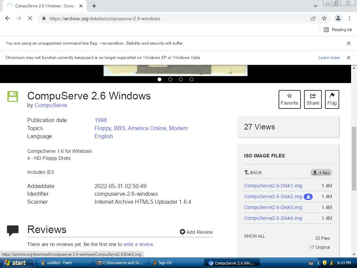Click the Reviews speech bubble icon

point(13,231)
